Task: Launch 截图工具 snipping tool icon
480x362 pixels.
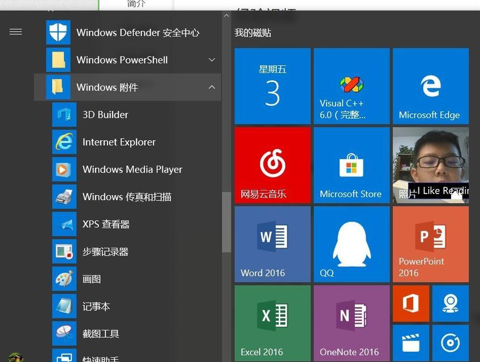Action: (x=65, y=333)
